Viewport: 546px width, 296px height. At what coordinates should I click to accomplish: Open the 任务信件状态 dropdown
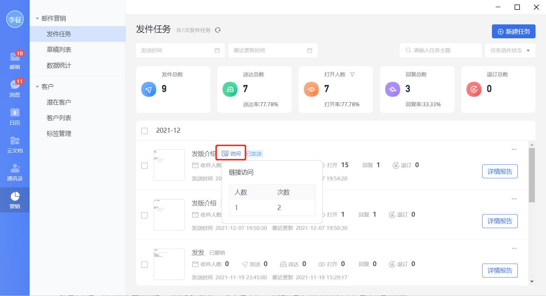(x=510, y=50)
